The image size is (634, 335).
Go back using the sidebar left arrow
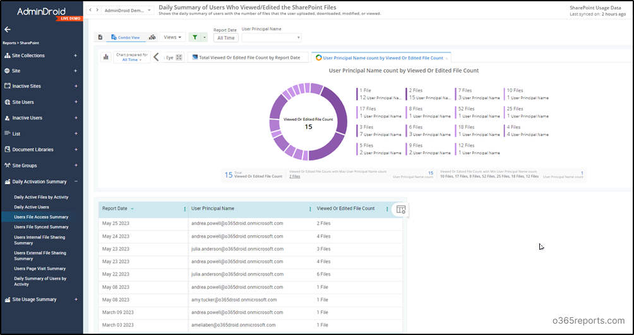(8, 30)
